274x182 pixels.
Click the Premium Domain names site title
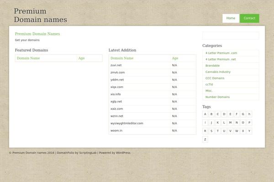(40, 15)
